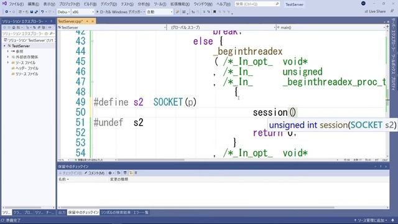Switch to the 出力 tab

click(62, 212)
